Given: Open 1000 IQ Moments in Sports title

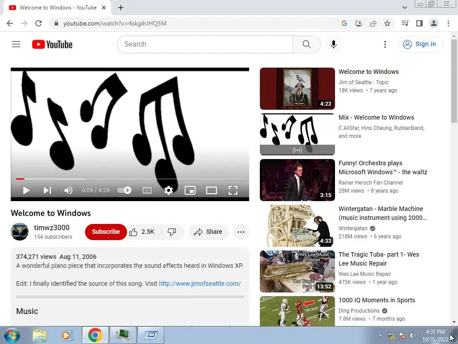Looking at the screenshot, I should pos(377,300).
